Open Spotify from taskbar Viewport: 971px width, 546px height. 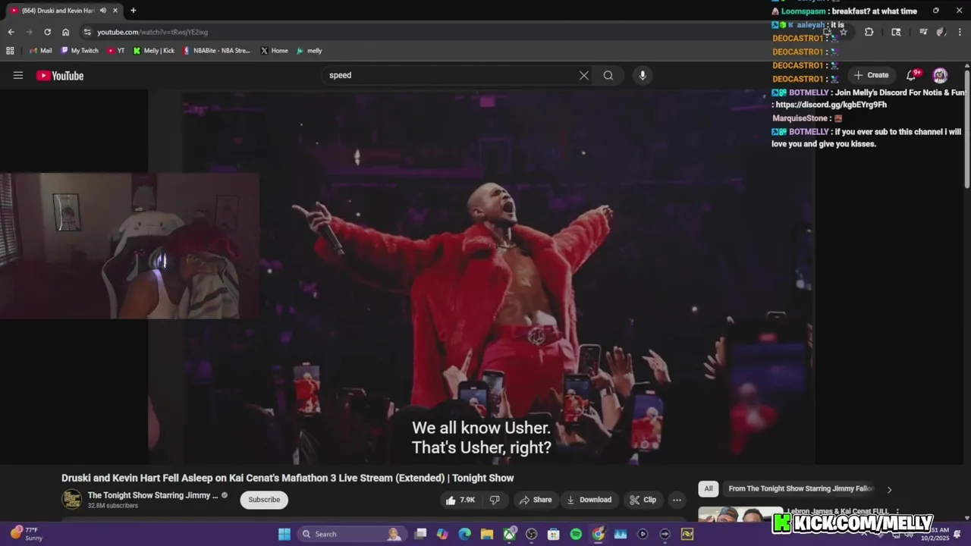[576, 534]
